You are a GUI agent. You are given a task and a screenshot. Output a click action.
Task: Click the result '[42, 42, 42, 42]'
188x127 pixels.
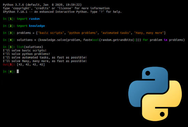(x=31, y=65)
